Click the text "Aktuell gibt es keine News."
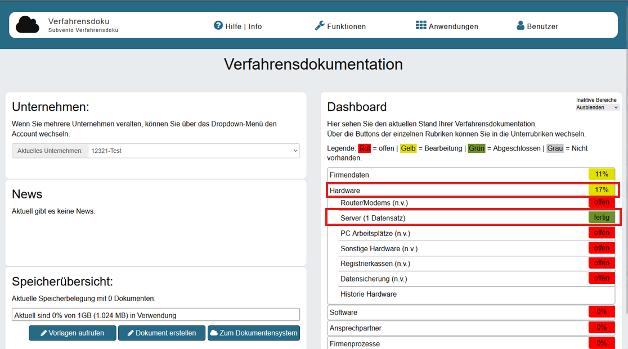Image resolution: width=628 pixels, height=349 pixels. point(53,211)
